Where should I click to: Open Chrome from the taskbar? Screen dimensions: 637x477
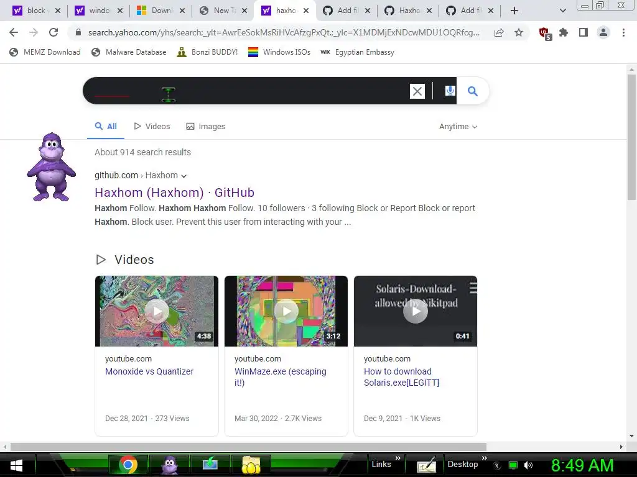(x=128, y=465)
